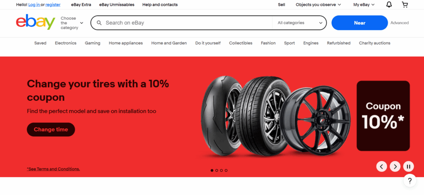Click the Coupon 10% dark tile
The image size is (424, 195).
[x=383, y=116]
